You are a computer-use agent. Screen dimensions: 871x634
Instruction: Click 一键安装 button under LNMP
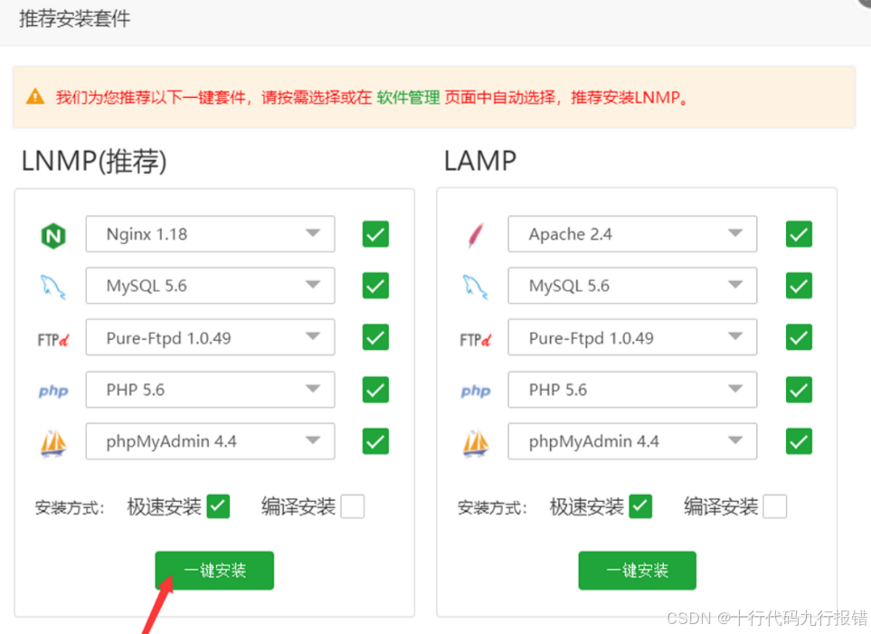[x=214, y=570]
